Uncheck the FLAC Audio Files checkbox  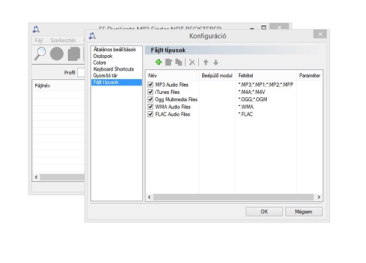pyautogui.click(x=150, y=115)
